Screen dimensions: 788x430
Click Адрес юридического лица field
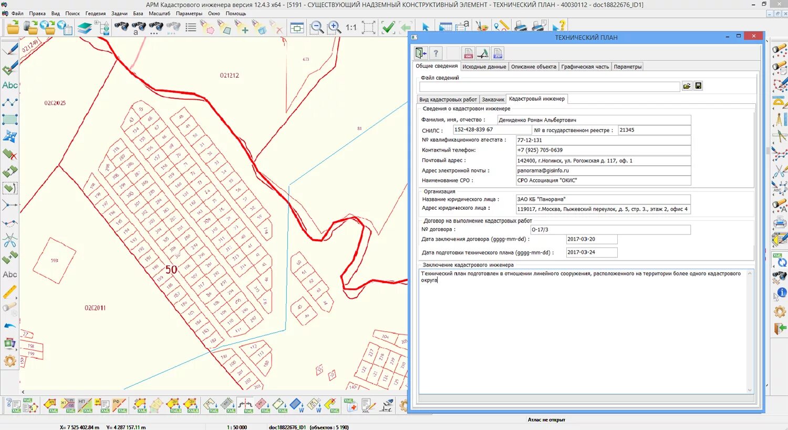click(x=603, y=209)
